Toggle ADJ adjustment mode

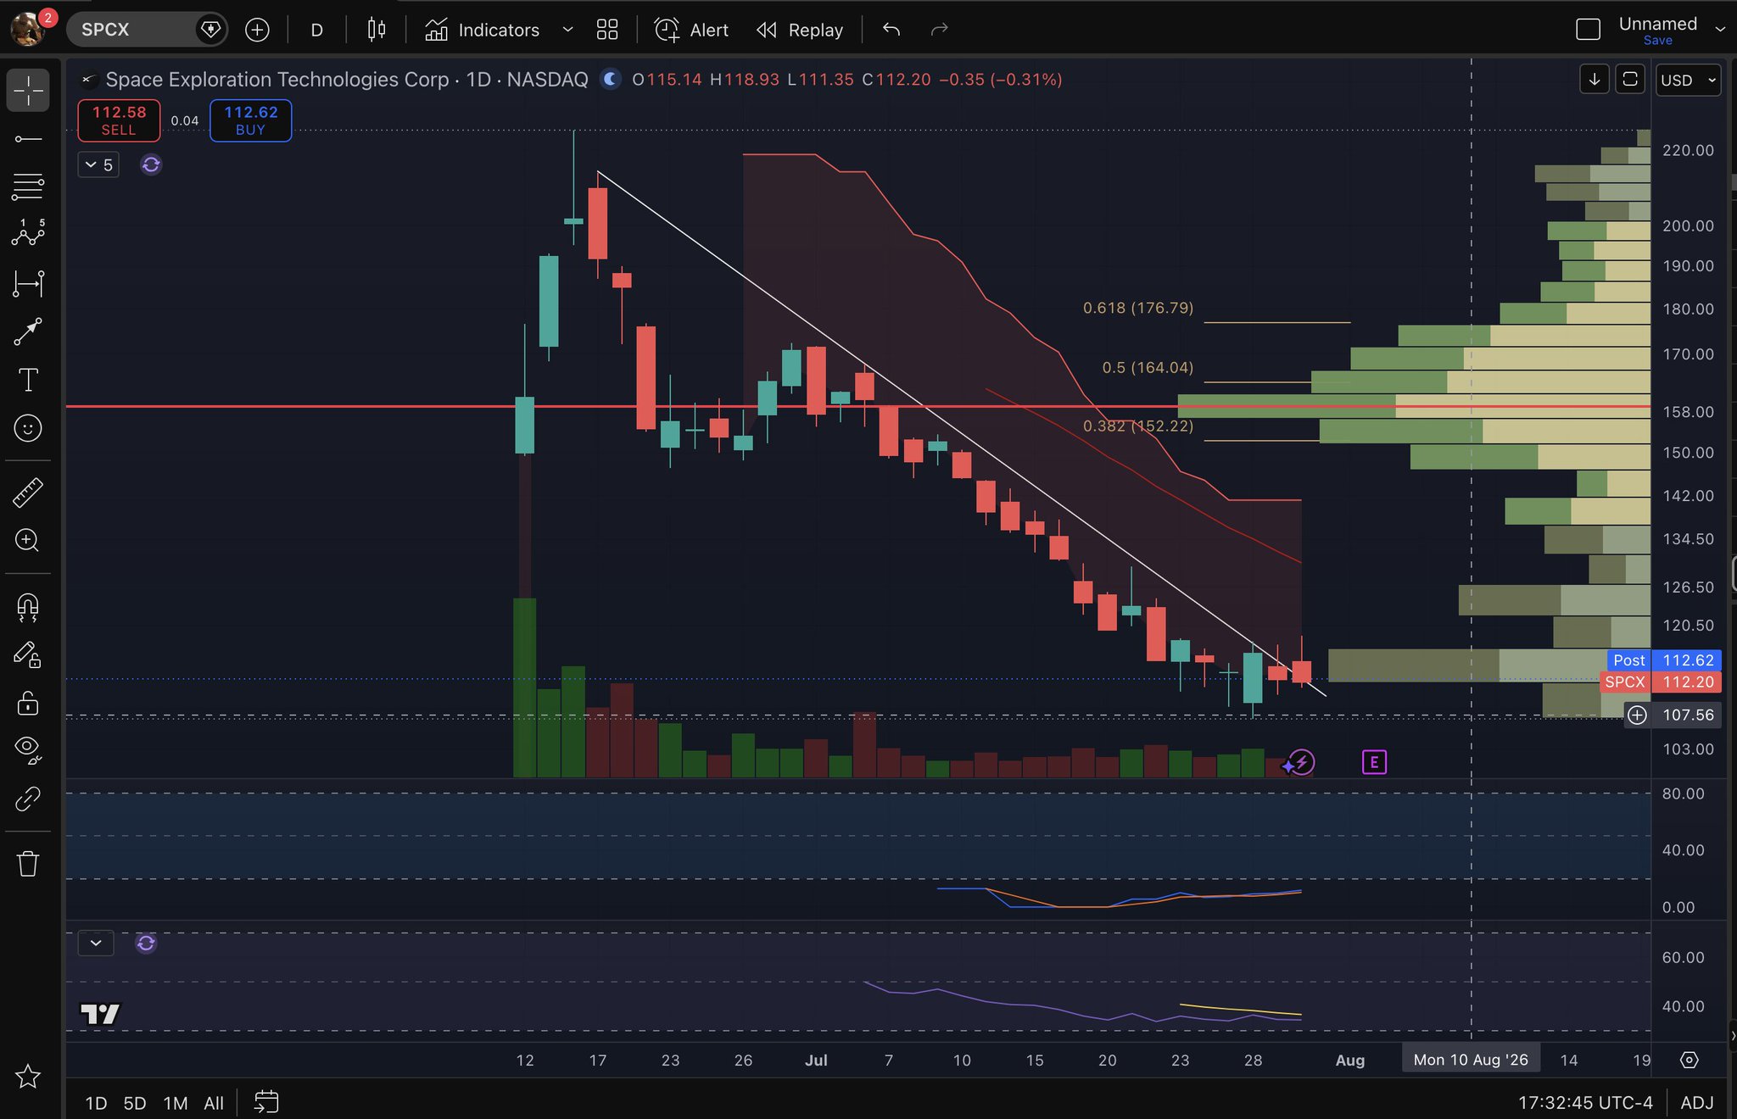point(1697,1102)
